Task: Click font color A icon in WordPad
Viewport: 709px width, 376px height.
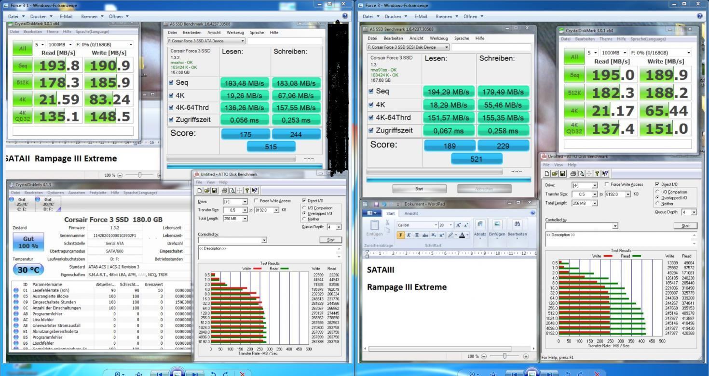Action: (x=461, y=234)
